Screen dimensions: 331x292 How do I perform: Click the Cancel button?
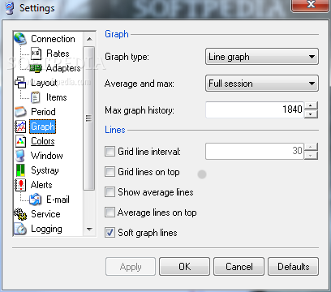239,267
